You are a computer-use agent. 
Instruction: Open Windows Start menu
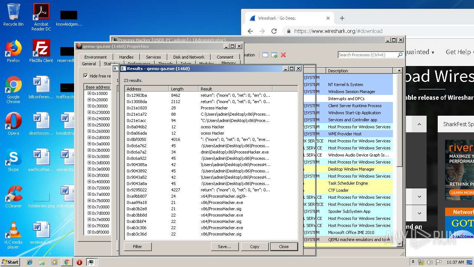(x=10, y=262)
